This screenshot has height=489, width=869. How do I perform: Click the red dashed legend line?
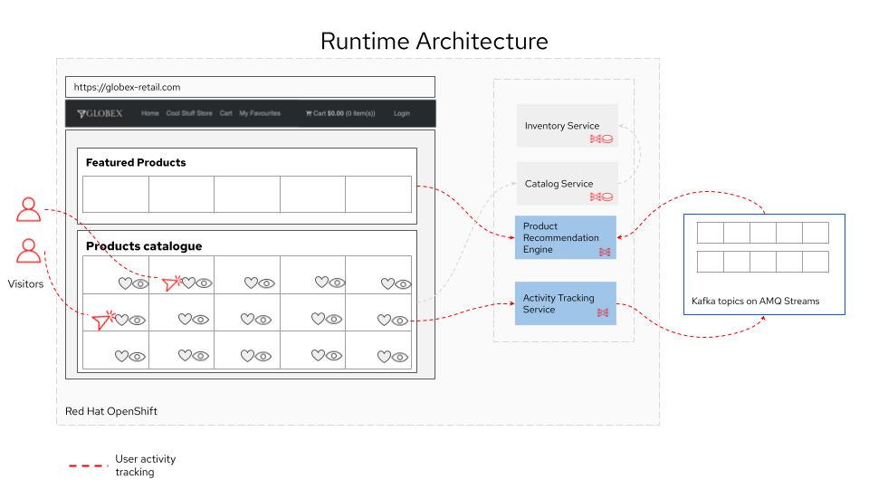pos(88,465)
